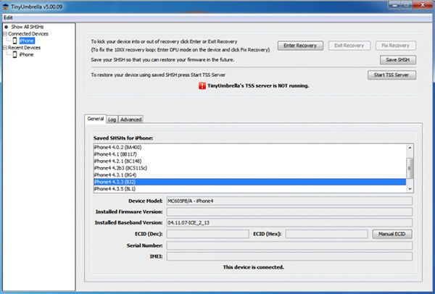Click the 'Saved SHSHs for iPhone:' heading
435x294 pixels.
[x=123, y=138]
